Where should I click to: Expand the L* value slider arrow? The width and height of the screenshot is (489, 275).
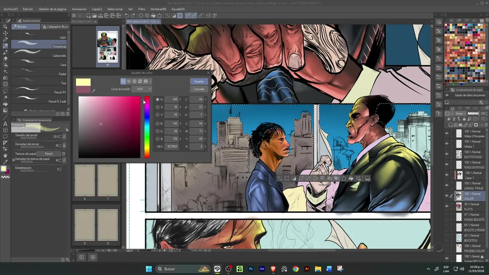tap(205, 99)
